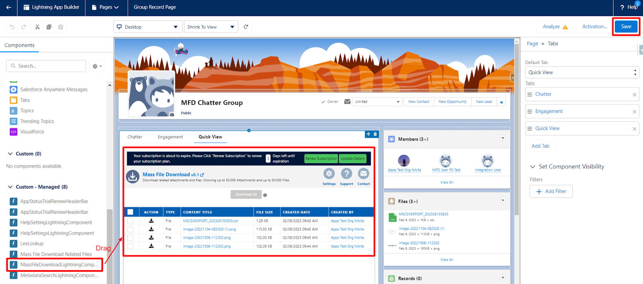Click the Analyze warning triangle icon
The height and width of the screenshot is (284, 643).
pos(565,27)
